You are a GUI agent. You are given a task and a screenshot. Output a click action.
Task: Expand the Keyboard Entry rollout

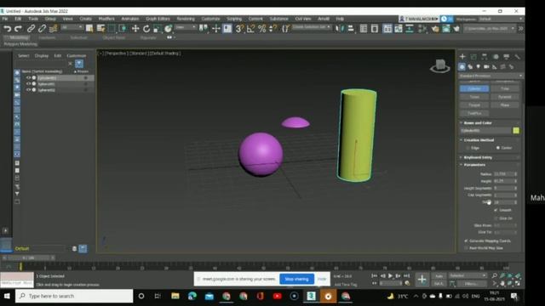(478, 157)
